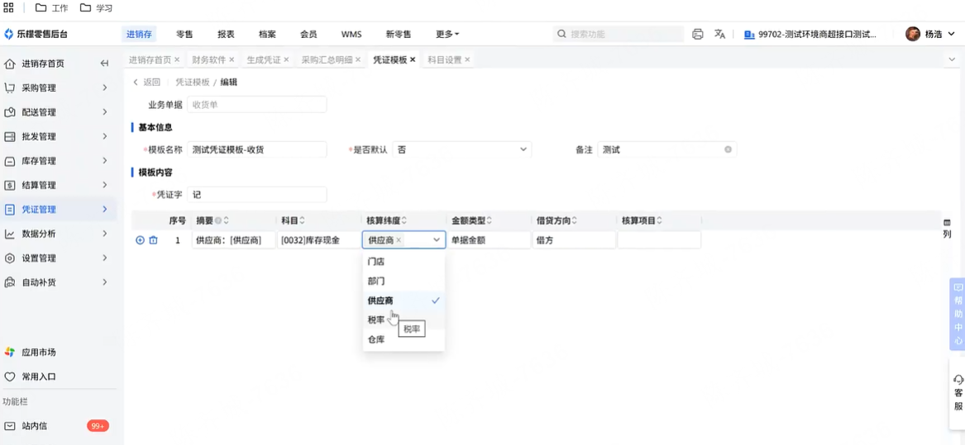Close the 进销存首页 tab
Image resolution: width=965 pixels, height=445 pixels.
(x=177, y=59)
